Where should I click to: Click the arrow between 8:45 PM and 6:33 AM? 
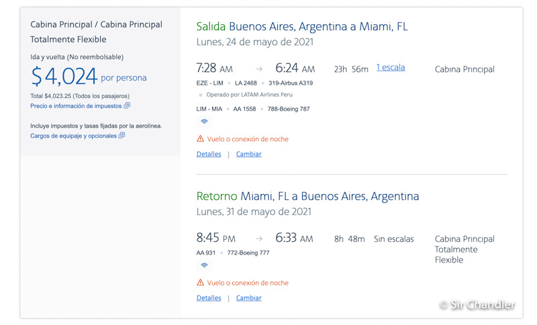pos(259,239)
